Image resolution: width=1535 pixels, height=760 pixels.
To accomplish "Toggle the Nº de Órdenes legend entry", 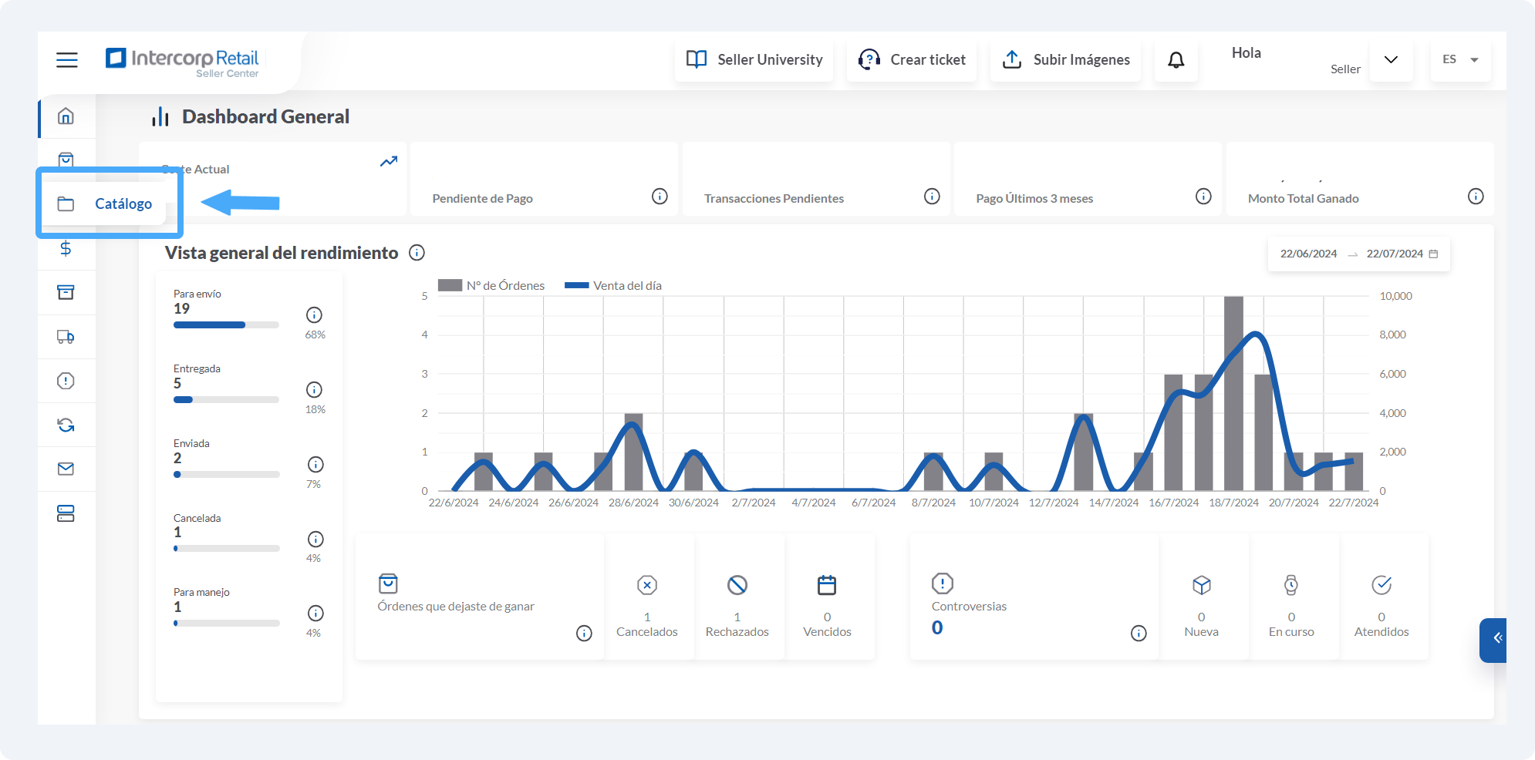I will click(x=491, y=285).
